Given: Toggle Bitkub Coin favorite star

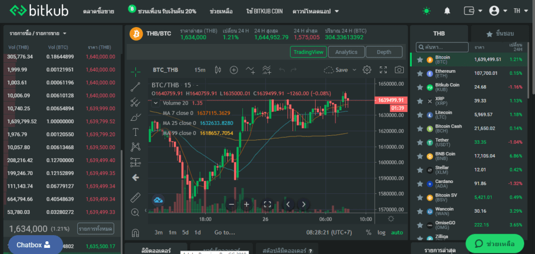Looking at the screenshot, I should pos(420,87).
